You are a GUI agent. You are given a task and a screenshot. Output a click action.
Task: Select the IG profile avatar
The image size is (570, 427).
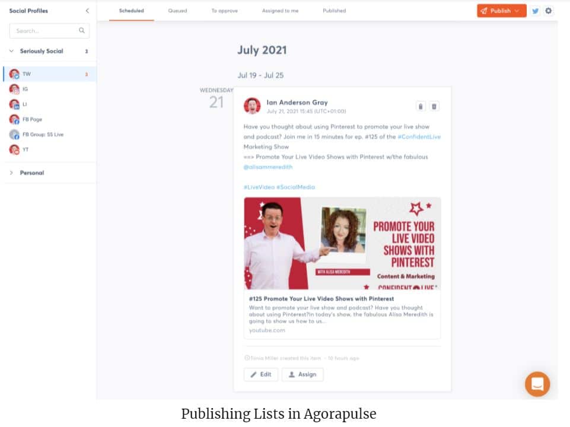tap(14, 89)
